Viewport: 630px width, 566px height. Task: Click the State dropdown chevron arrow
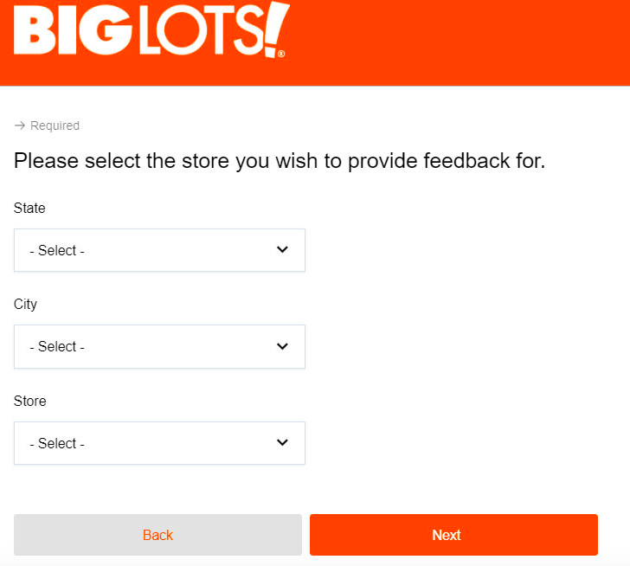(282, 249)
